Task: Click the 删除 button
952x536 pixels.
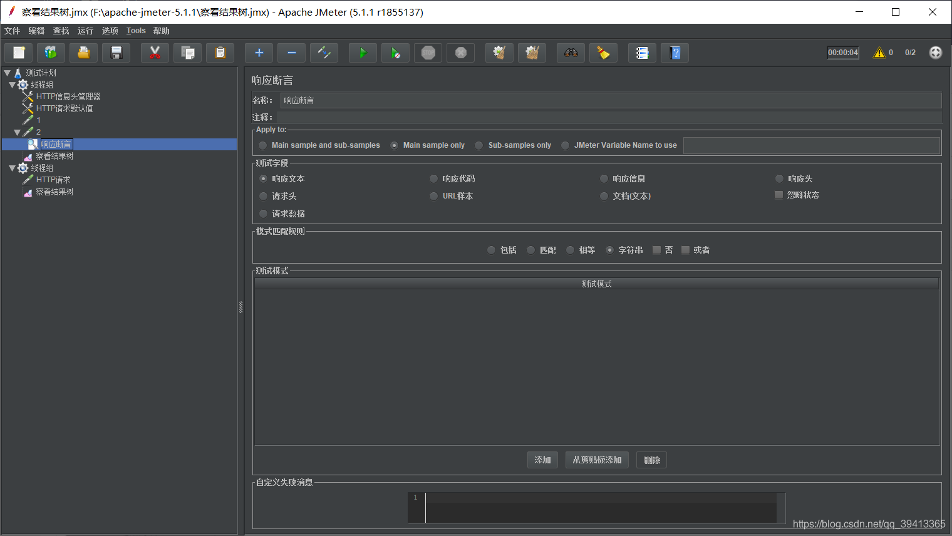Action: (x=651, y=460)
